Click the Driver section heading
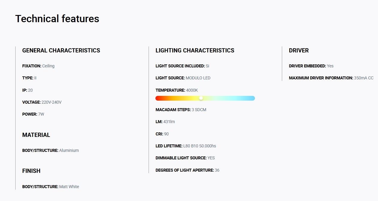378x201 pixels. pos(299,51)
